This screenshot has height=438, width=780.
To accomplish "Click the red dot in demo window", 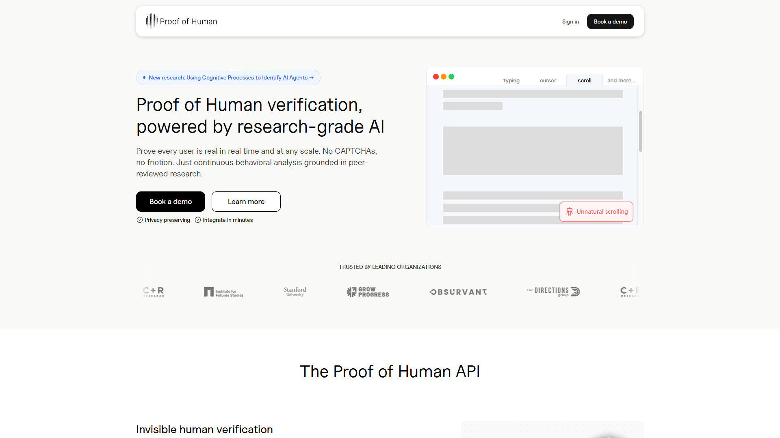I will pos(436,77).
